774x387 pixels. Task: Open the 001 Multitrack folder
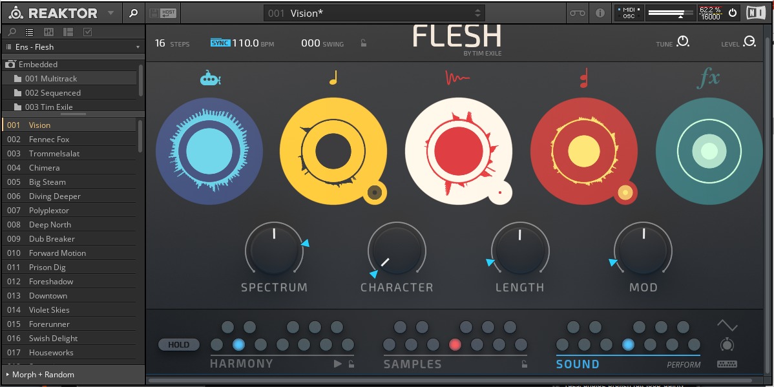coord(69,78)
